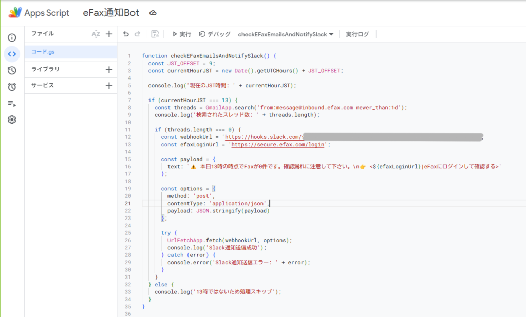526x317 pixels.
Task: Click the eFax通知Bot project title
Action: pos(111,13)
